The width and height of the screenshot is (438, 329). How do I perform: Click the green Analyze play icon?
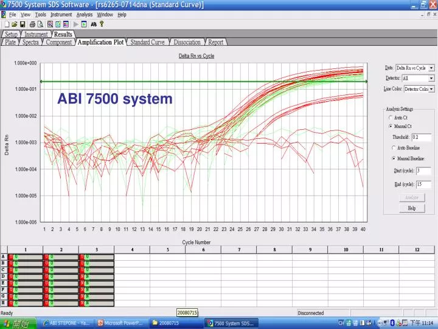pos(84,24)
